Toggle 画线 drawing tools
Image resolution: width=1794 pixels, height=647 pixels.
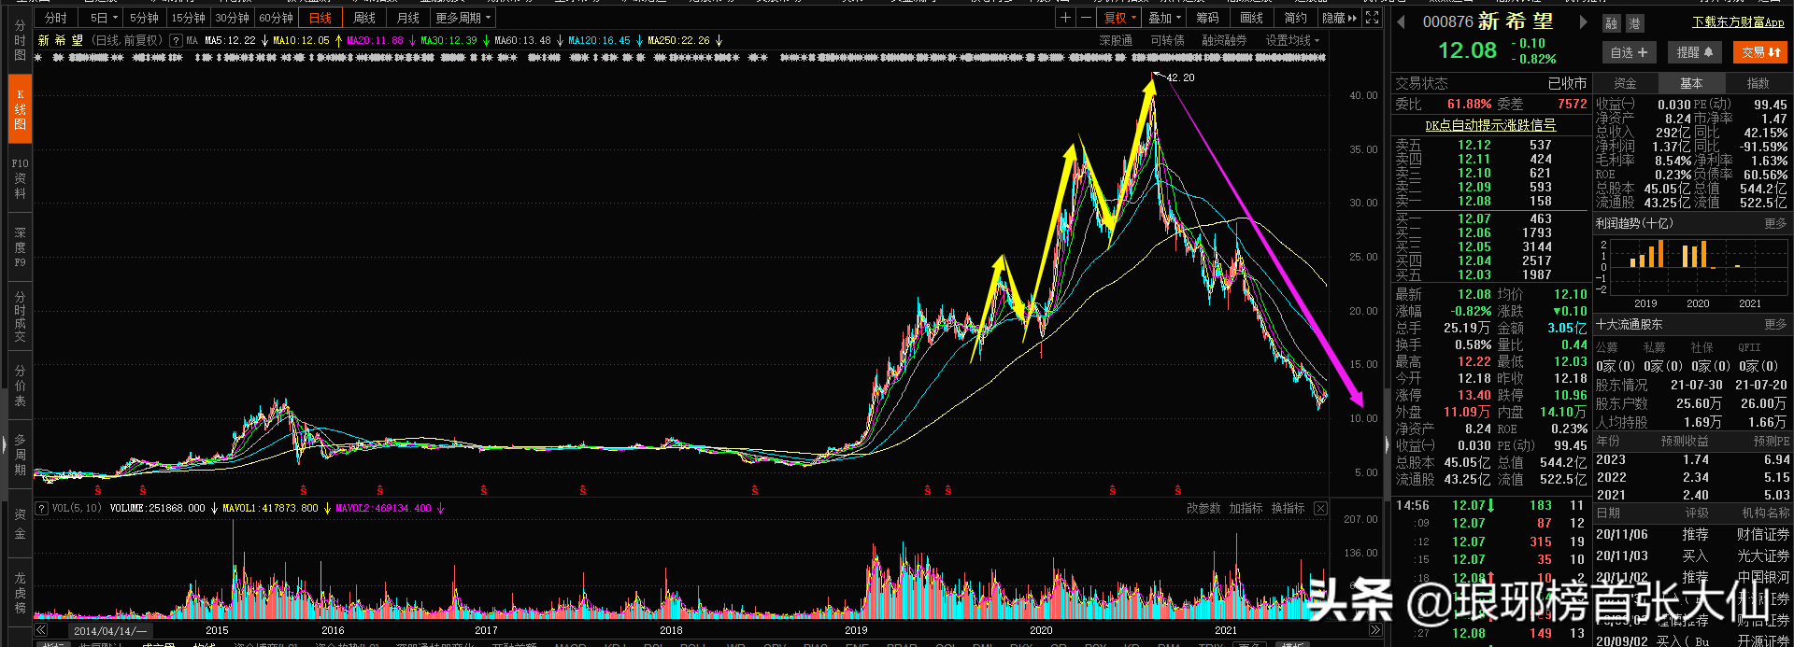1251,18
